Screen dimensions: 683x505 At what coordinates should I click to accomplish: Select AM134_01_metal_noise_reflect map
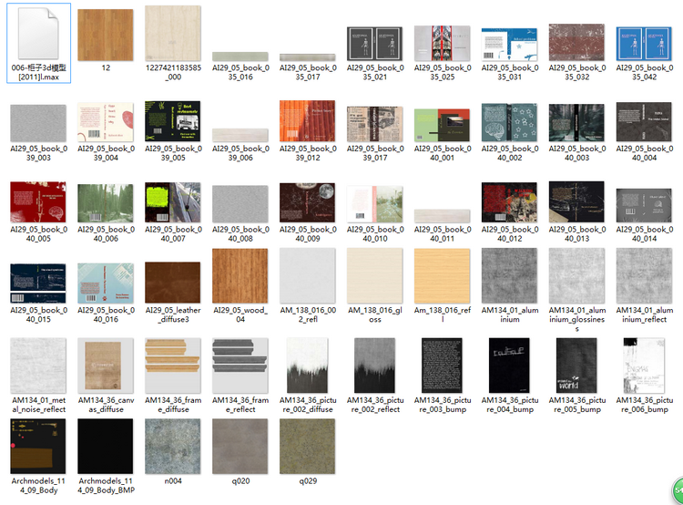coord(38,366)
